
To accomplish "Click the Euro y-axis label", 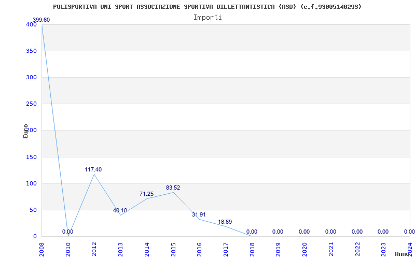I will 26,131.
